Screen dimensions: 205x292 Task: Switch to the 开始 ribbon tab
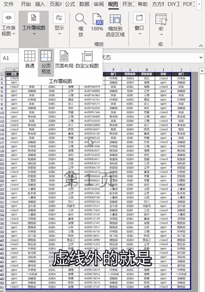click(26, 4)
